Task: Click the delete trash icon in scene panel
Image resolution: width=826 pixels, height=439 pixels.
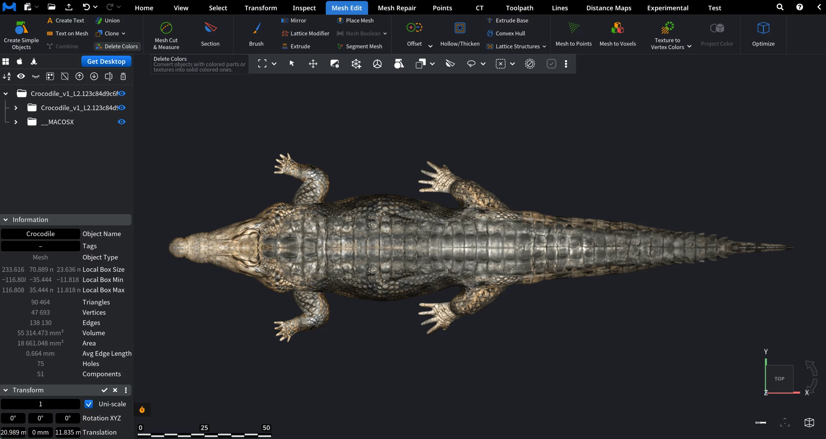Action: [123, 76]
